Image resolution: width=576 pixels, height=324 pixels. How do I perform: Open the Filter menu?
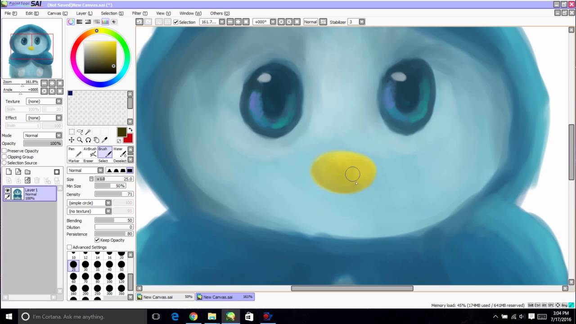click(x=139, y=13)
